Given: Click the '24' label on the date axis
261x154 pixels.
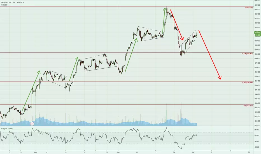Looking at the screenshot, I should pos(174,152).
